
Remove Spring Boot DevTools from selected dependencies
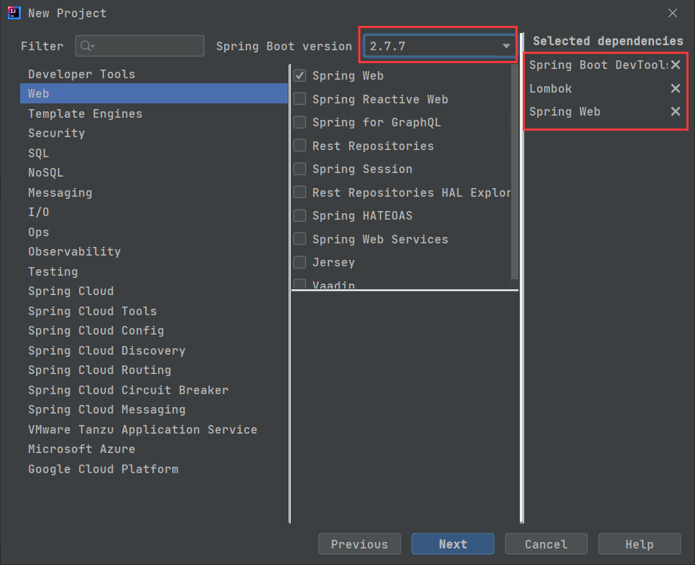point(675,65)
